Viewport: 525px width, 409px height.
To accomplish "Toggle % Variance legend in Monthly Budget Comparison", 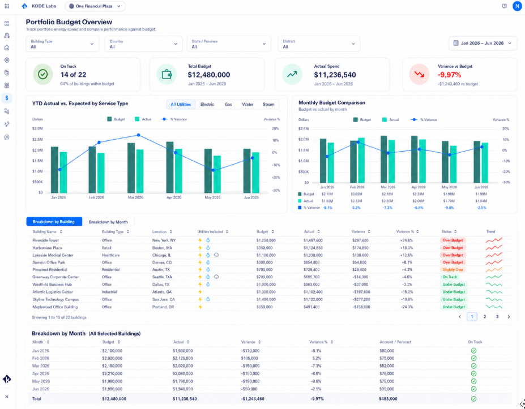I will (x=424, y=119).
